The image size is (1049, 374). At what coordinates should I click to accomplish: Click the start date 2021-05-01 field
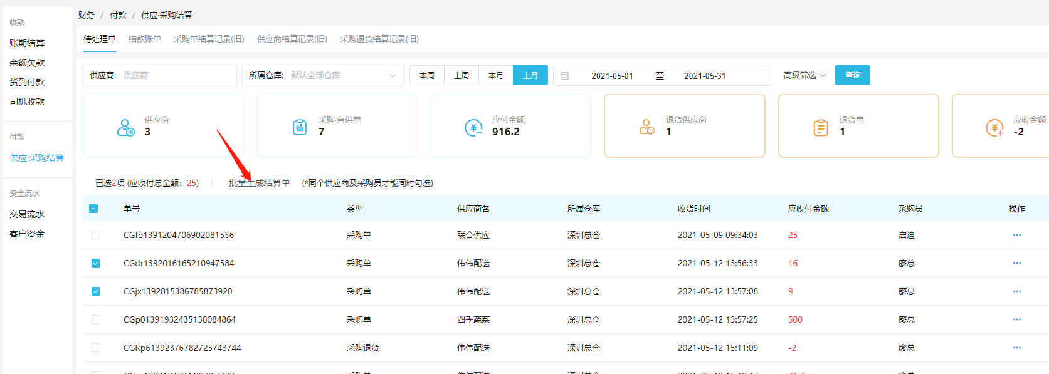coord(612,76)
